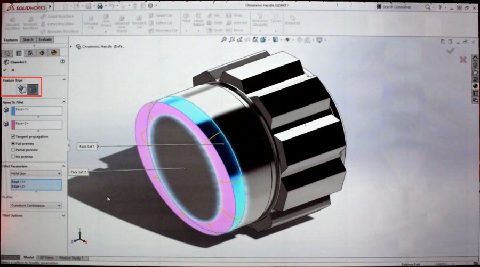Open the FeatureManager design tree tab icon

click(7, 53)
